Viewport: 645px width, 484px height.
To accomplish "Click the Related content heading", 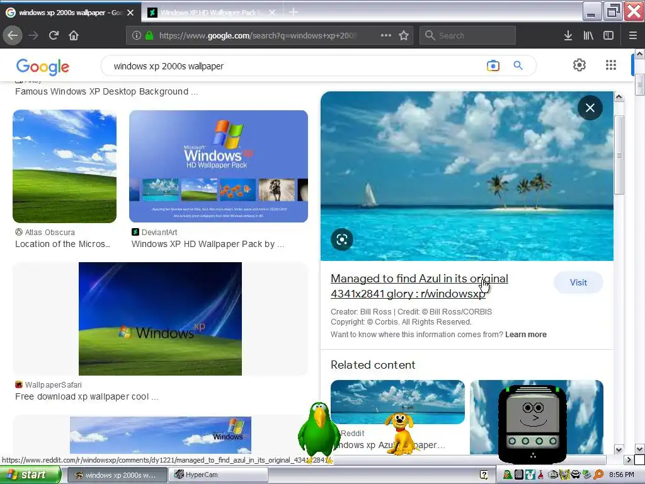I will tap(373, 365).
